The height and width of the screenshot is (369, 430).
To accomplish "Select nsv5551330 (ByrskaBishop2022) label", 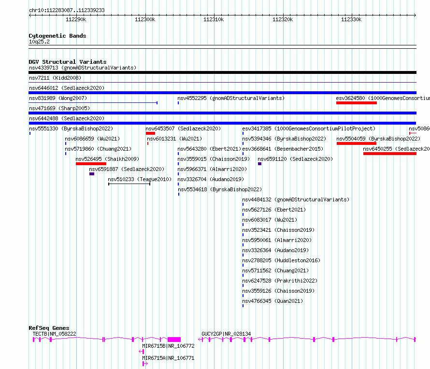I will pyautogui.click(x=71, y=128).
